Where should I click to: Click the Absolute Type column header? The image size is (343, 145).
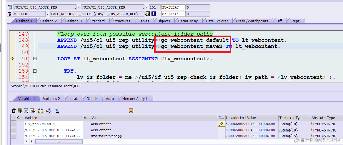pyautogui.click(x=327, y=118)
